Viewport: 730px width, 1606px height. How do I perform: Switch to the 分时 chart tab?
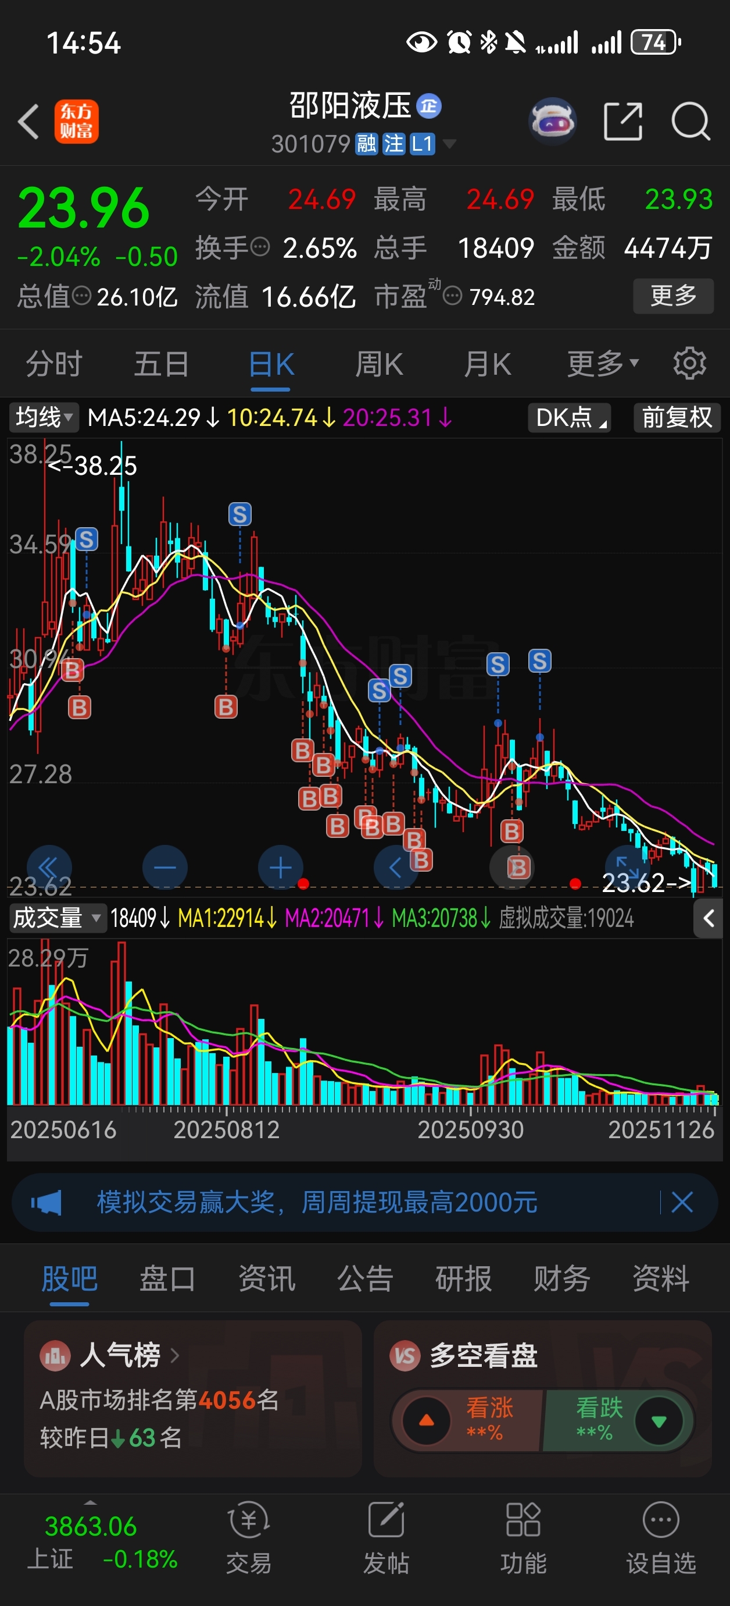click(53, 364)
